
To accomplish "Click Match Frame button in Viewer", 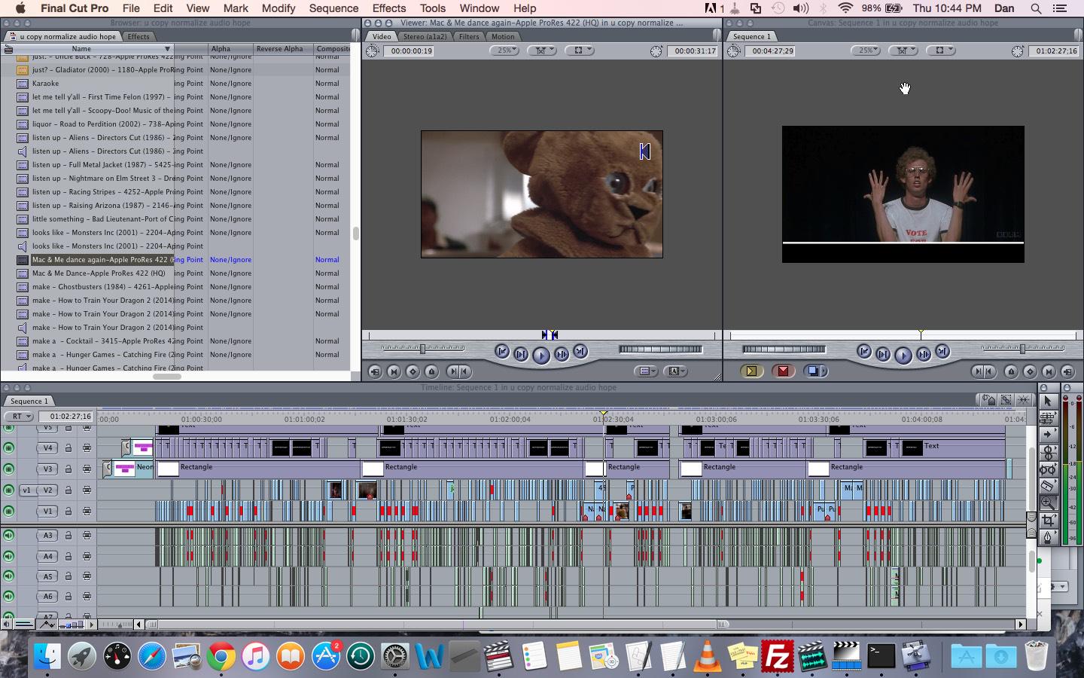I will tap(375, 371).
